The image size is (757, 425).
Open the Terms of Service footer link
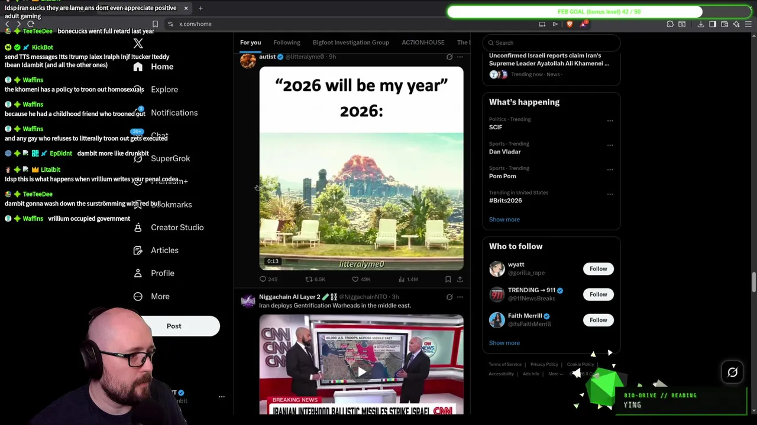505,364
